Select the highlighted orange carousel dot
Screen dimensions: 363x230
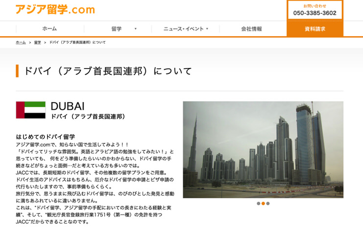pos(263,204)
